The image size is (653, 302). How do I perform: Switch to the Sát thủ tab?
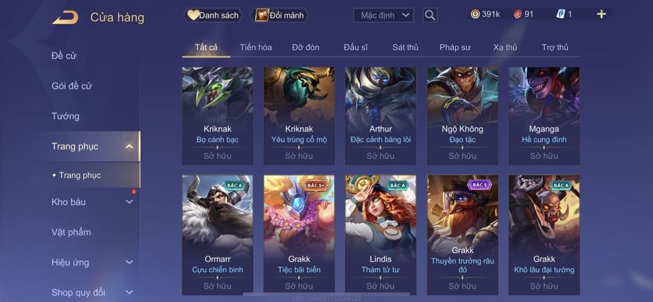click(405, 48)
